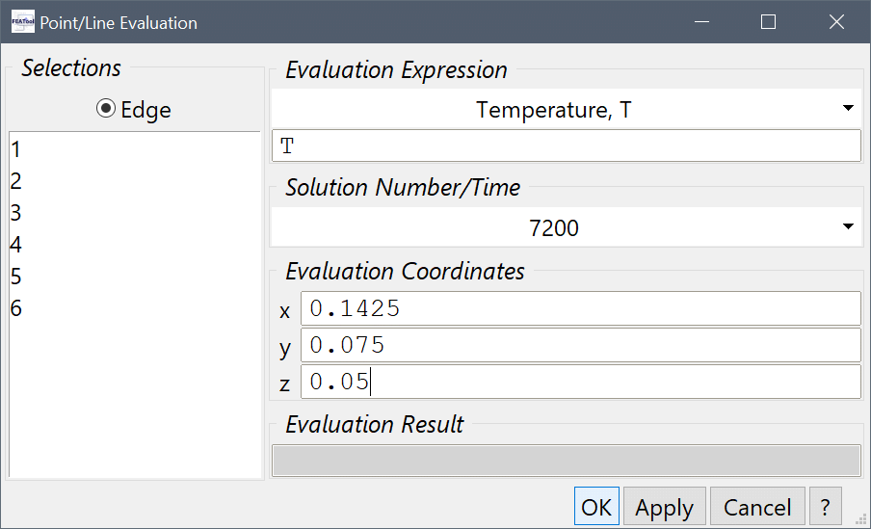Focus the y coordinate field showing 0.075
871x529 pixels.
point(579,345)
